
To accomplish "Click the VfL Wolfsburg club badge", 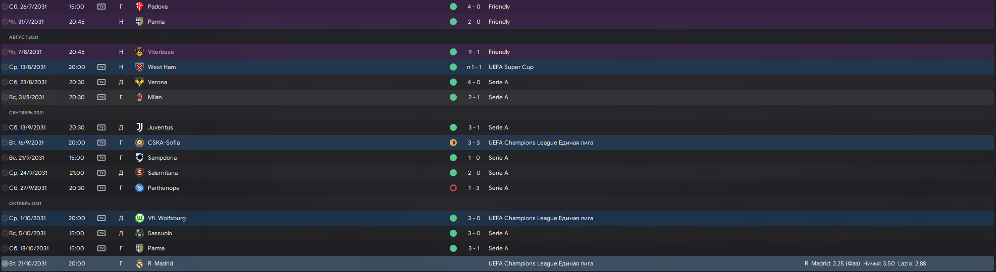I will [140, 218].
